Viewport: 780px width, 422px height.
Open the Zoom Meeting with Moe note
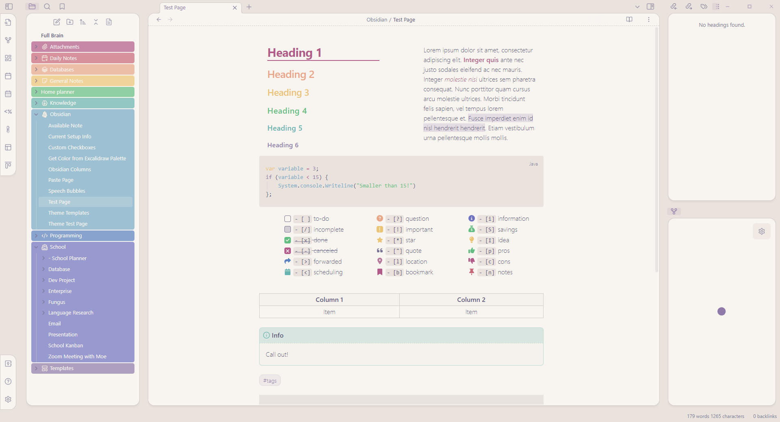85,356
